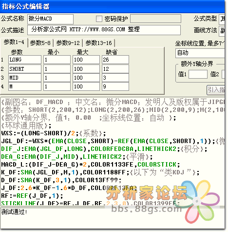The image size is (228, 232).
Task: Switch to the 参数9-12 tab
Action: tap(68, 43)
